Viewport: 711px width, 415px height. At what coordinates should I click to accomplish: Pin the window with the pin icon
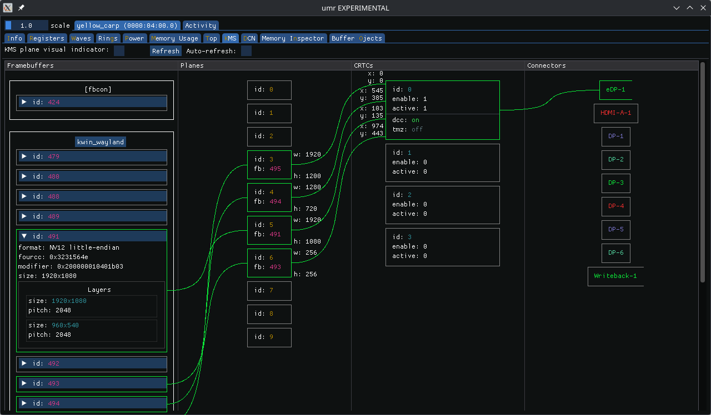pyautogui.click(x=21, y=8)
